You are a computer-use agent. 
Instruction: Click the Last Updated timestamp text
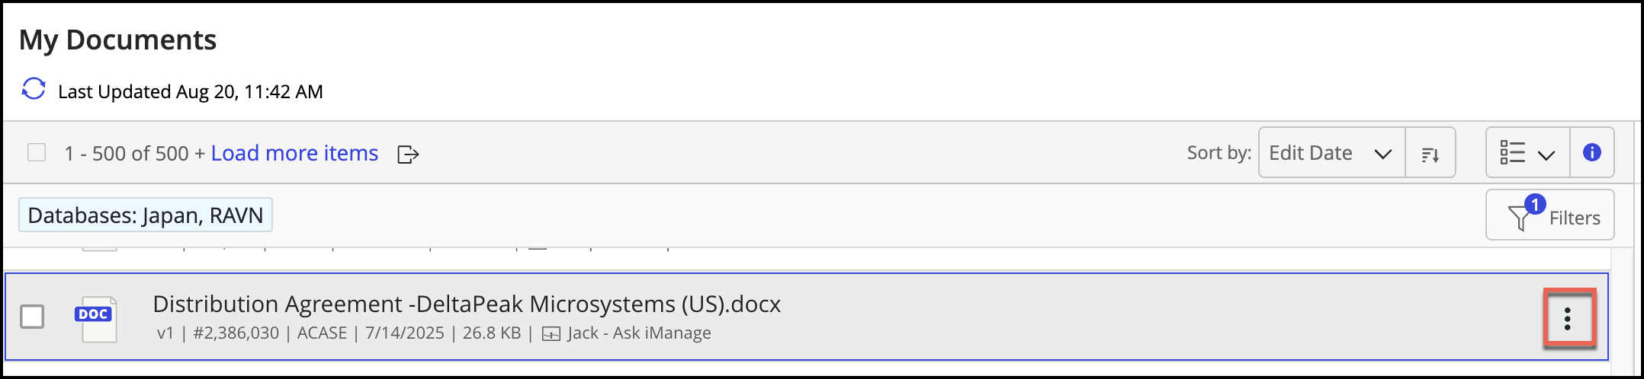[191, 92]
